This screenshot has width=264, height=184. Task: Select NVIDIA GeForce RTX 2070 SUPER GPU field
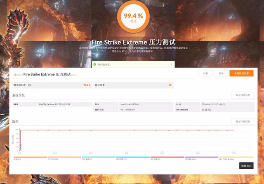[x=54, y=104]
